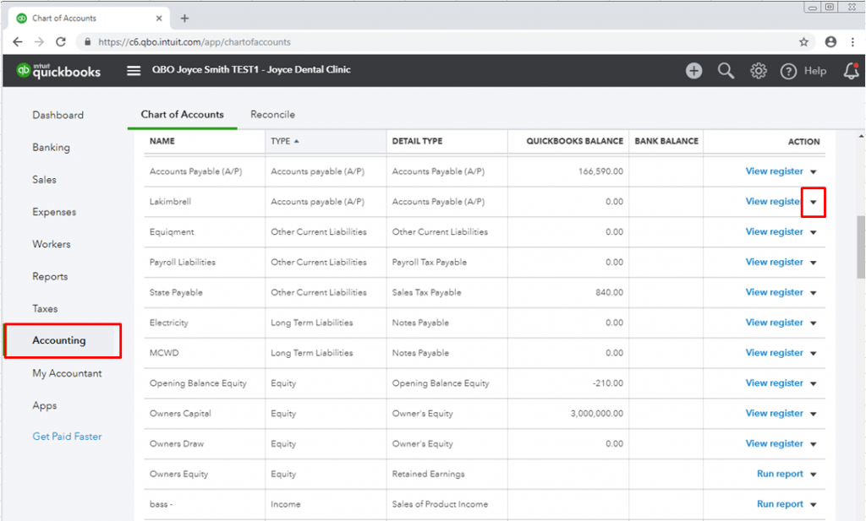Viewport: 866px width, 521px height.
Task: Open Reports in sidebar
Action: pos(50,277)
